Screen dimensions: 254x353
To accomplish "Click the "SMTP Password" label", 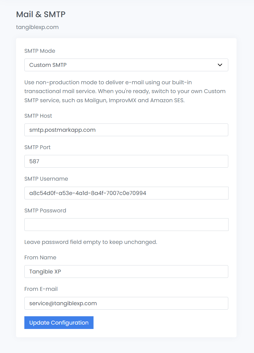I will click(45, 210).
